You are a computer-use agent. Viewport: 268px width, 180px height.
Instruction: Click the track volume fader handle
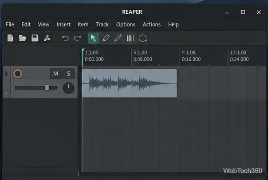[47, 88]
